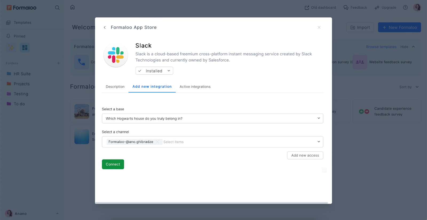Click the Anano user avatar at bottom
The height and width of the screenshot is (220, 427).
point(9,213)
